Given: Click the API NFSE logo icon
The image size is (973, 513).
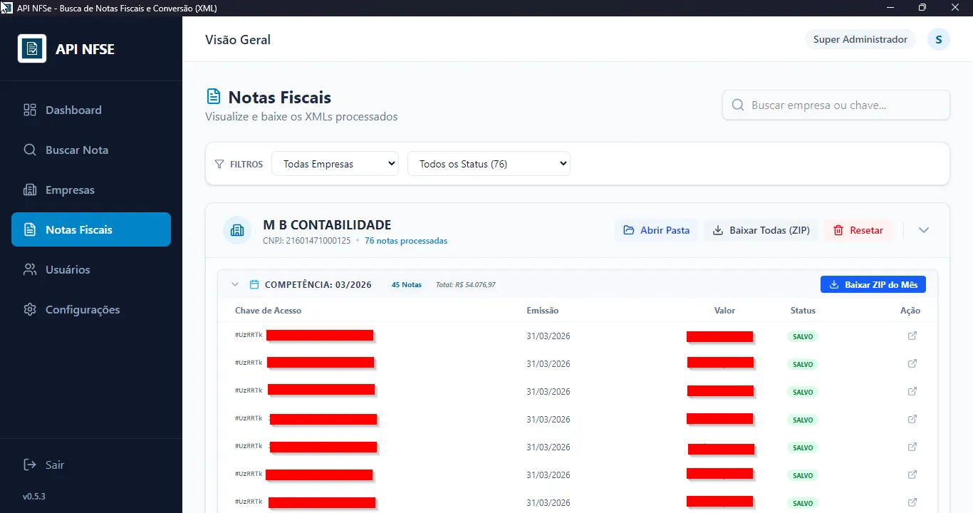Looking at the screenshot, I should click(32, 48).
